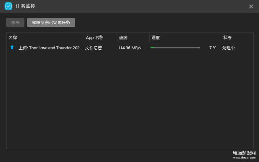Viewport: 259px width, 162px height.
Task: Close the 任务监控 window
Action: 251,6
